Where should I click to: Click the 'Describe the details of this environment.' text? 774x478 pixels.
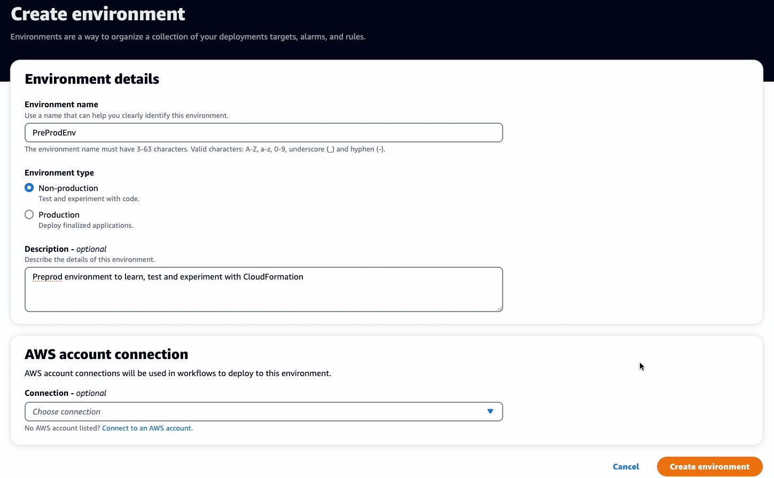click(90, 260)
